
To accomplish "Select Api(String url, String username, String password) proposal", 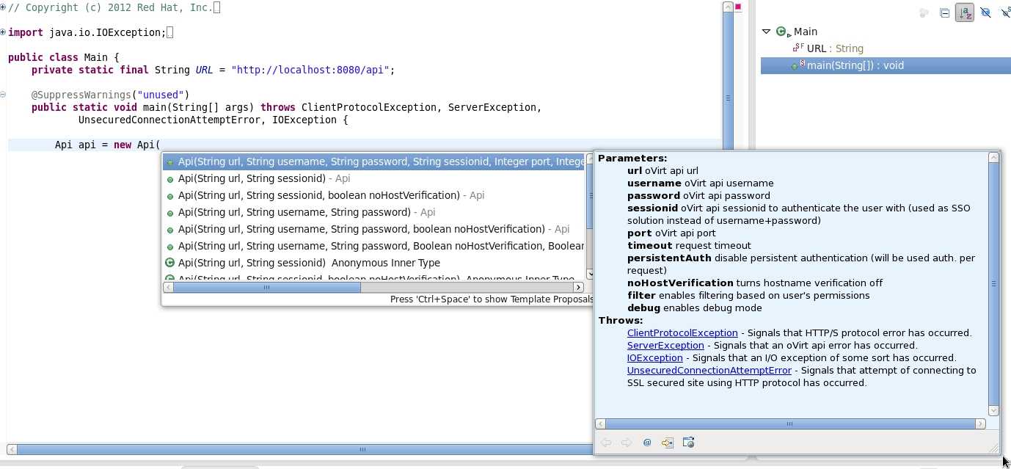I will tap(294, 212).
